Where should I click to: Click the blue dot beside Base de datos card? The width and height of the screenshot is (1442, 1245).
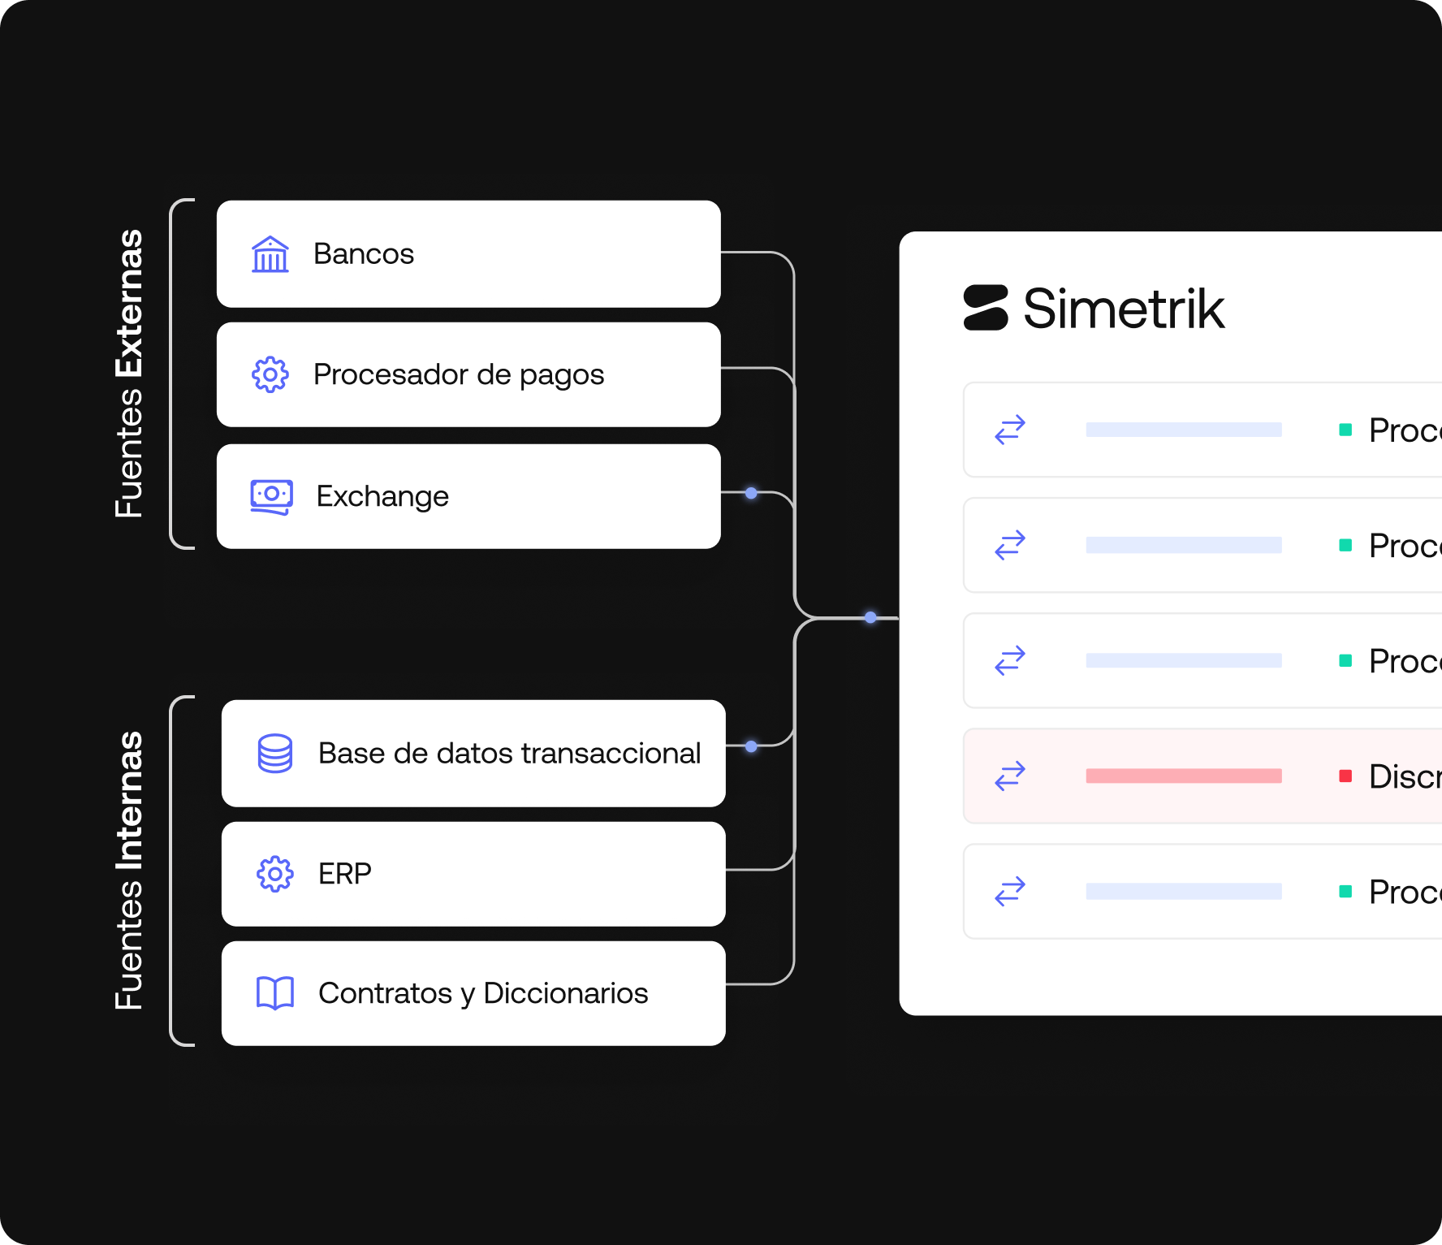pyautogui.click(x=751, y=746)
